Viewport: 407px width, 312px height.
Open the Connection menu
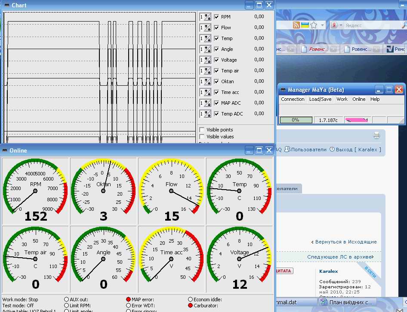(x=293, y=99)
